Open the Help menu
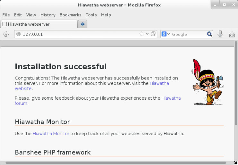Image resolution: width=238 pixels, height=165 pixels. pos(106,15)
